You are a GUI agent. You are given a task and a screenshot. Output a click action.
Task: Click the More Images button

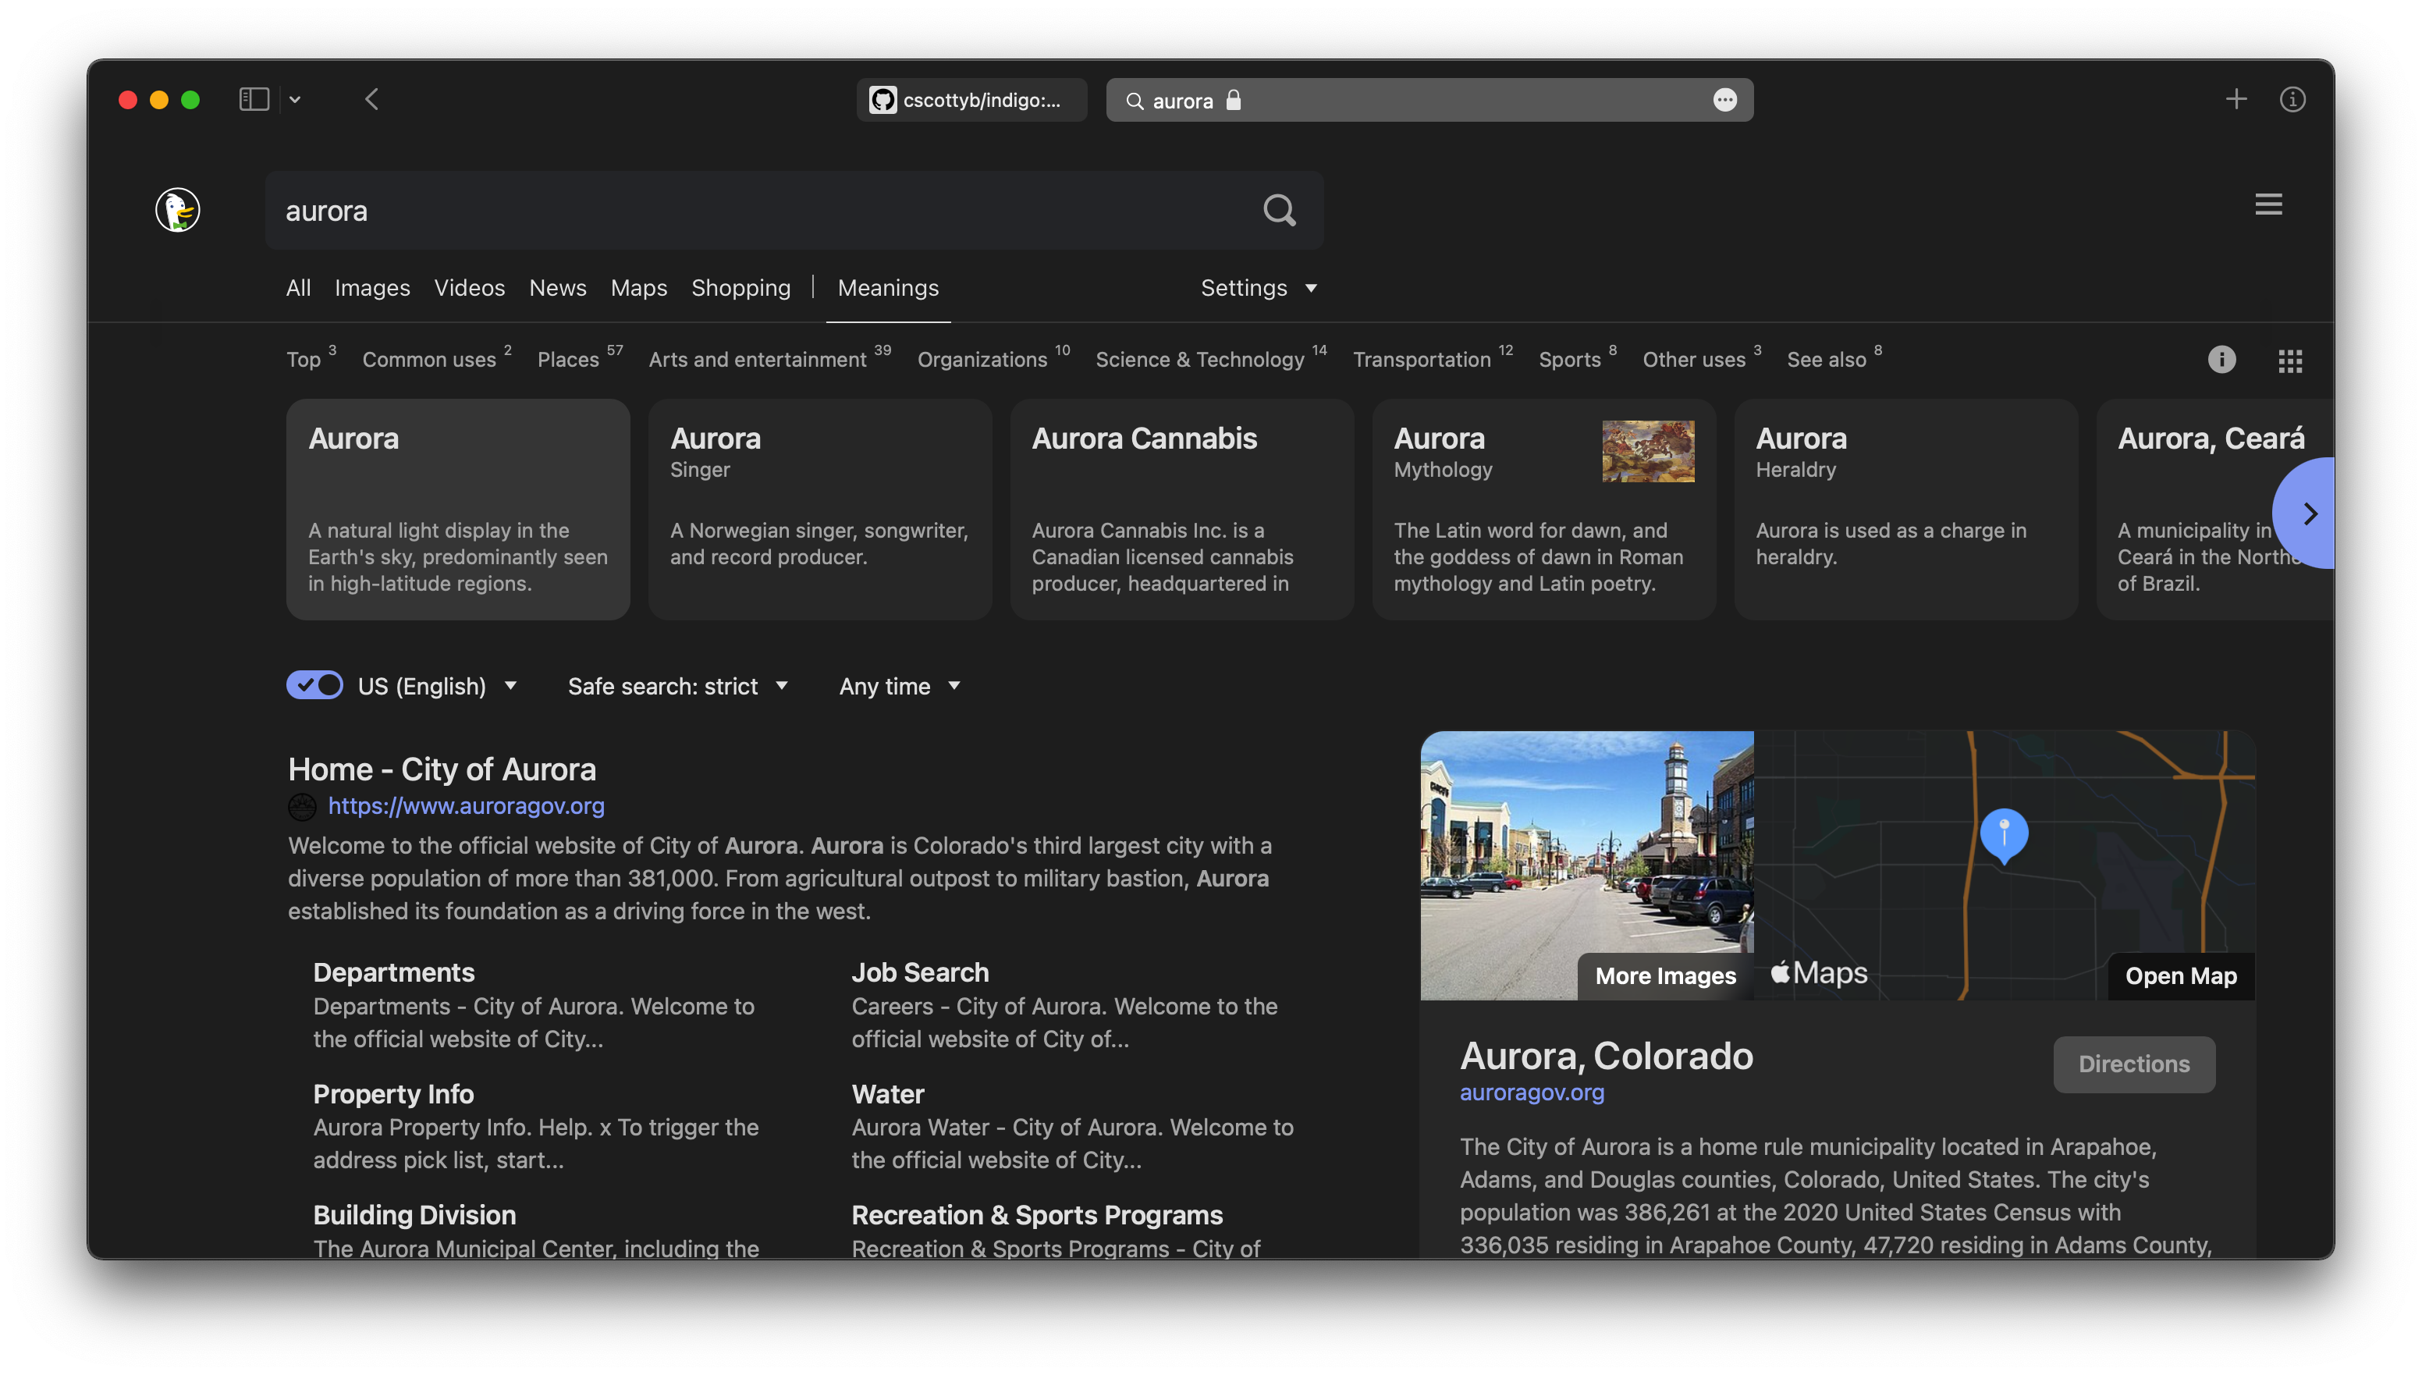tap(1664, 975)
